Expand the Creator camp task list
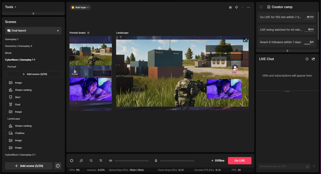 tap(287, 51)
